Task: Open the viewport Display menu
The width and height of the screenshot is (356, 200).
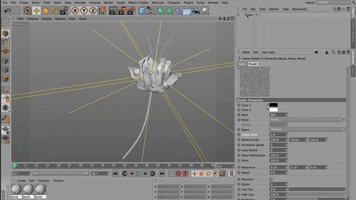Action: [x=47, y=19]
